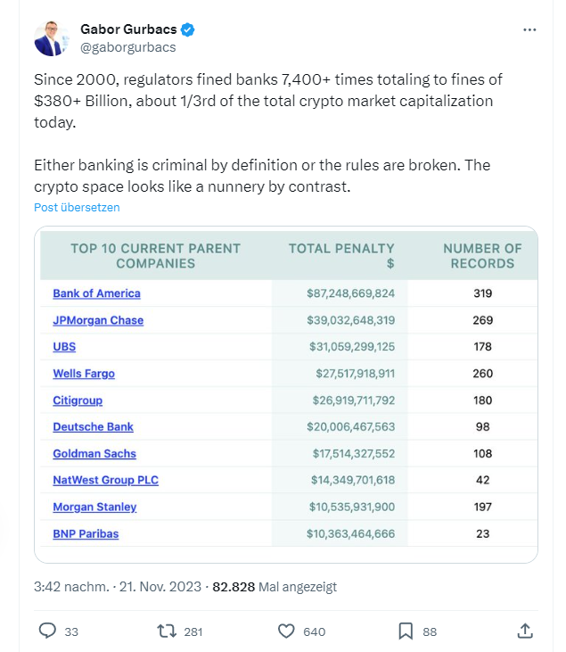The width and height of the screenshot is (566, 652).
Task: Bookmark the post with bookmark icon
Action: coord(406,631)
